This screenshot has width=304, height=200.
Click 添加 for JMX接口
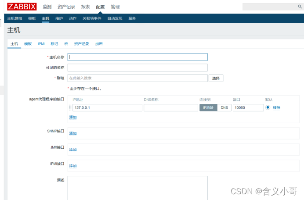click(x=73, y=150)
